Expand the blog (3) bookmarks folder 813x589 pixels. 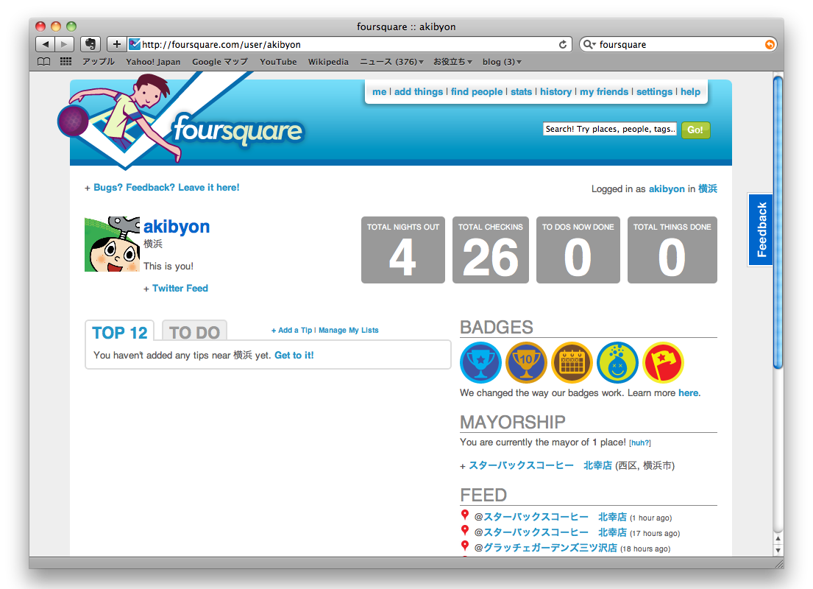click(502, 62)
